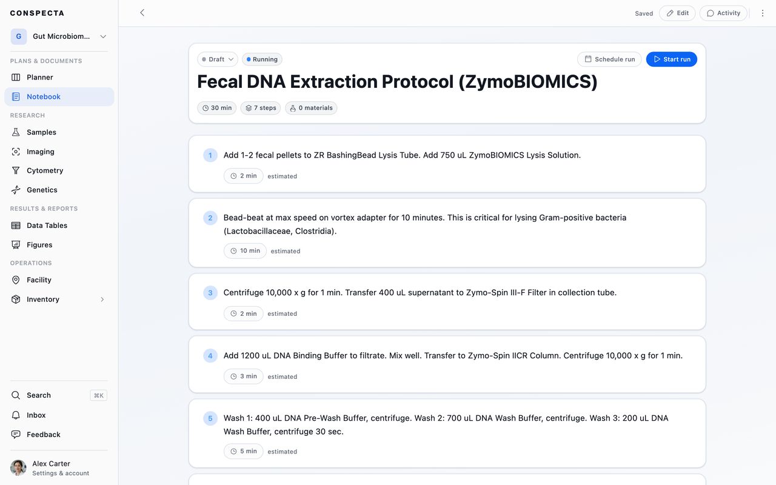Screen dimensions: 776x485
Task: Open the Draft status dropdown
Action: pyautogui.click(x=217, y=59)
